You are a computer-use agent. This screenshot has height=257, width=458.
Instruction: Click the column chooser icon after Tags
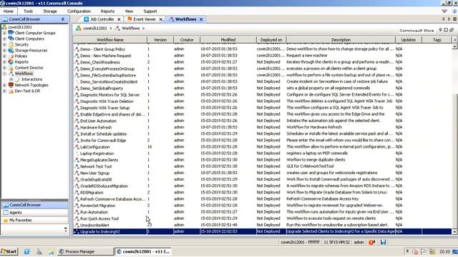pos(454,40)
